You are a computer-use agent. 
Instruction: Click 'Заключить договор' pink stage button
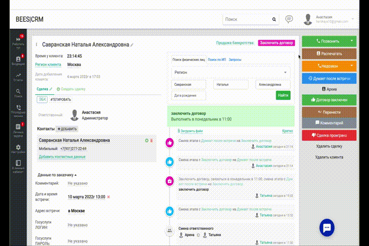276,43
